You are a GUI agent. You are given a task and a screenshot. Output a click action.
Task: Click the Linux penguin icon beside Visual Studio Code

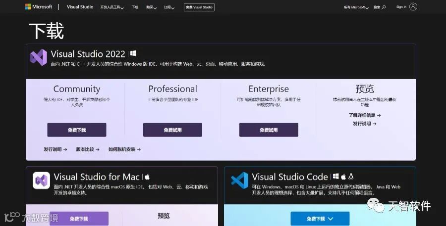(x=351, y=177)
